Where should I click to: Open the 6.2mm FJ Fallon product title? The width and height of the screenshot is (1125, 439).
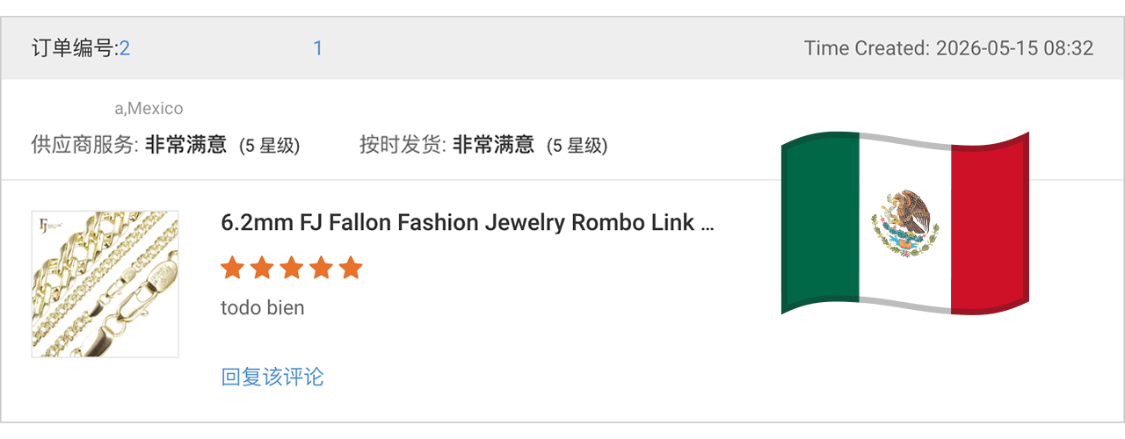click(x=468, y=222)
